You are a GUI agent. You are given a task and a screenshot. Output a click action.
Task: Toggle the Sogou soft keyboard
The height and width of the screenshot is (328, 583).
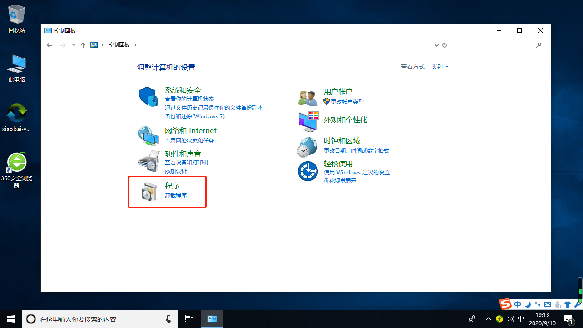pos(548,304)
